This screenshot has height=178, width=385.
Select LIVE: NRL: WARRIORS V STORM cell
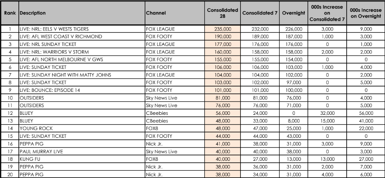pyautogui.click(x=82, y=52)
